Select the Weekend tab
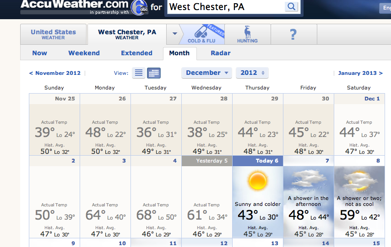Screen dimensions: 391x247 84,53
